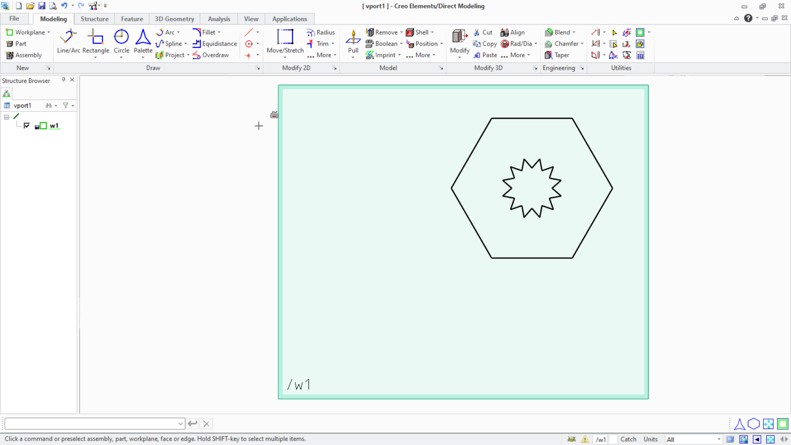This screenshot has width=791, height=445.
Task: Click the Overdraw tool
Action: pos(211,55)
